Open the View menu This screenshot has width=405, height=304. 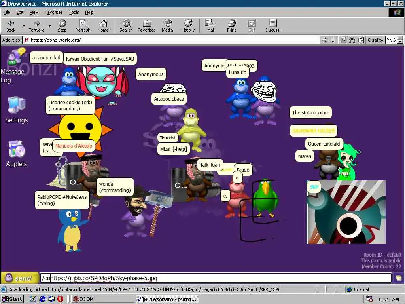(34, 12)
